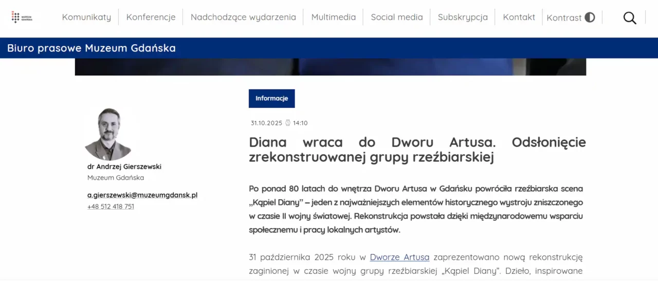Open search with the magnifying glass icon
658x285 pixels.
click(x=630, y=18)
